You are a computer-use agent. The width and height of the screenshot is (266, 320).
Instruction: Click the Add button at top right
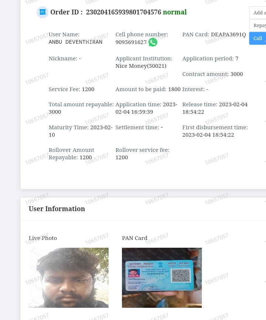pos(258,13)
